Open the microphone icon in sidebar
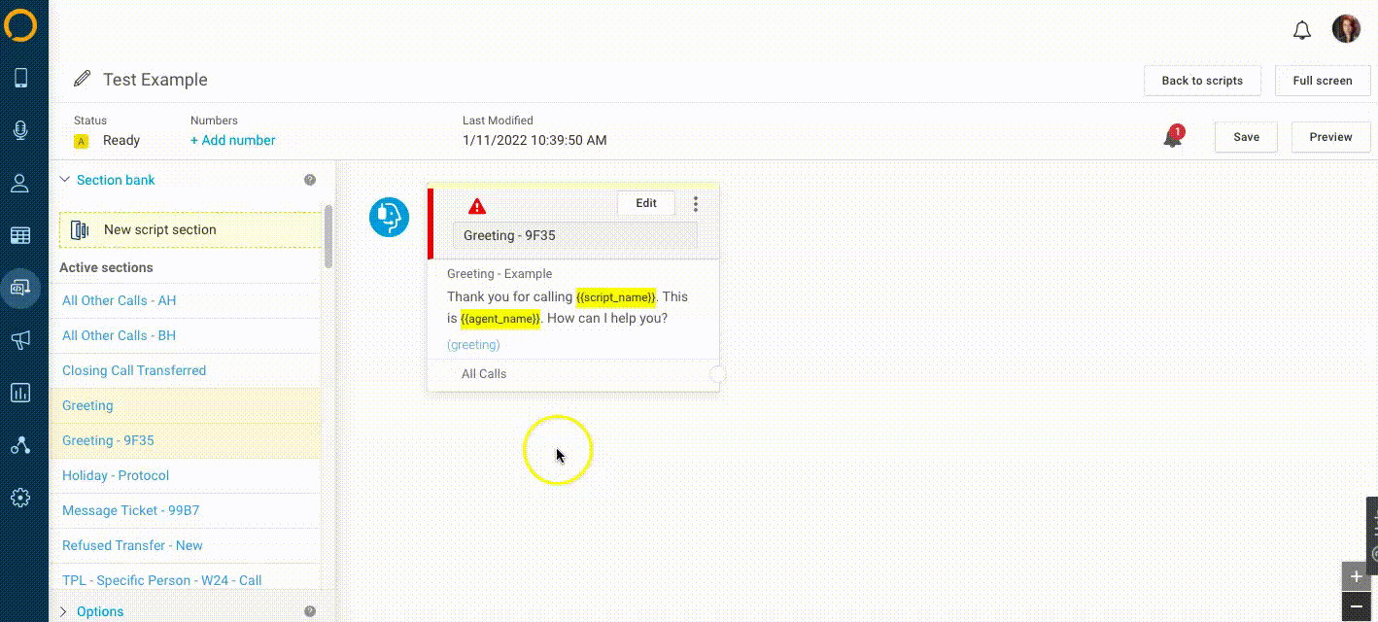The image size is (1378, 622). coord(20,130)
